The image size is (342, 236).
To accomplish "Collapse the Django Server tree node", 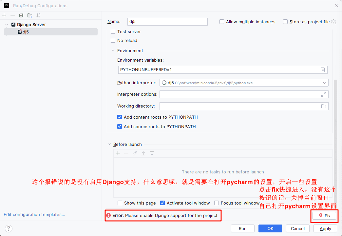I will click(x=7, y=25).
